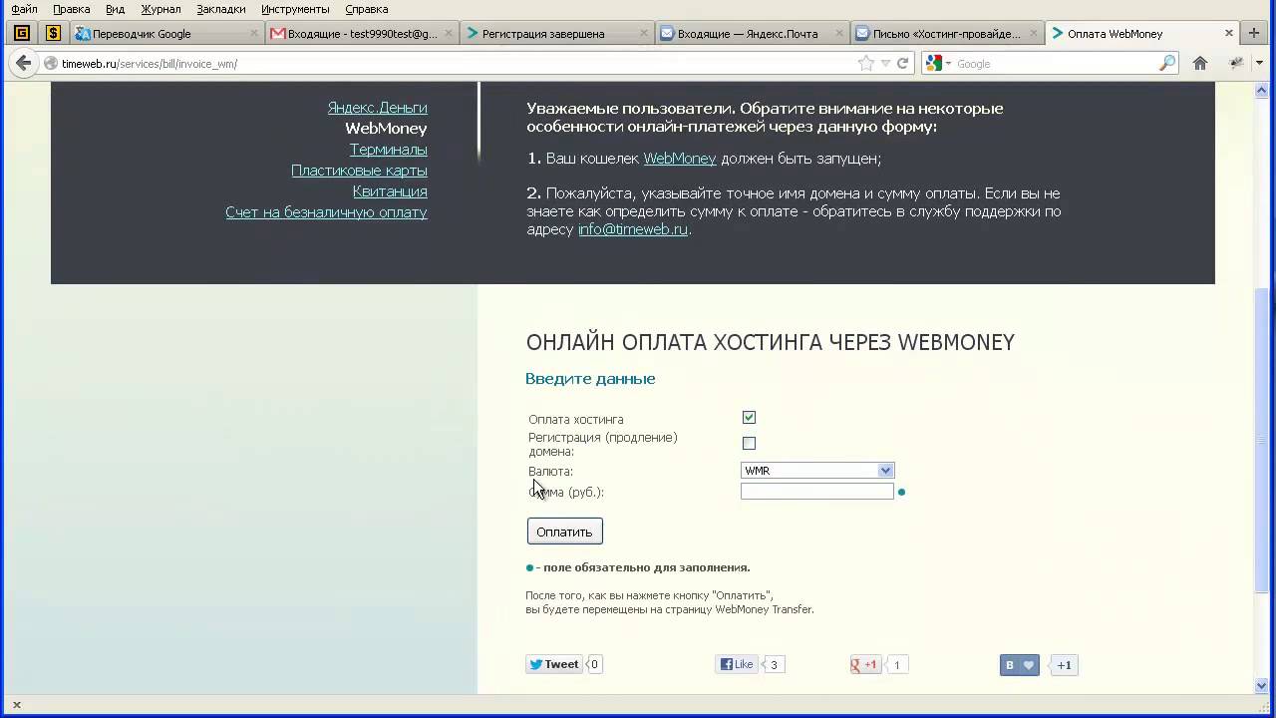Open the Вид menu

click(x=116, y=9)
